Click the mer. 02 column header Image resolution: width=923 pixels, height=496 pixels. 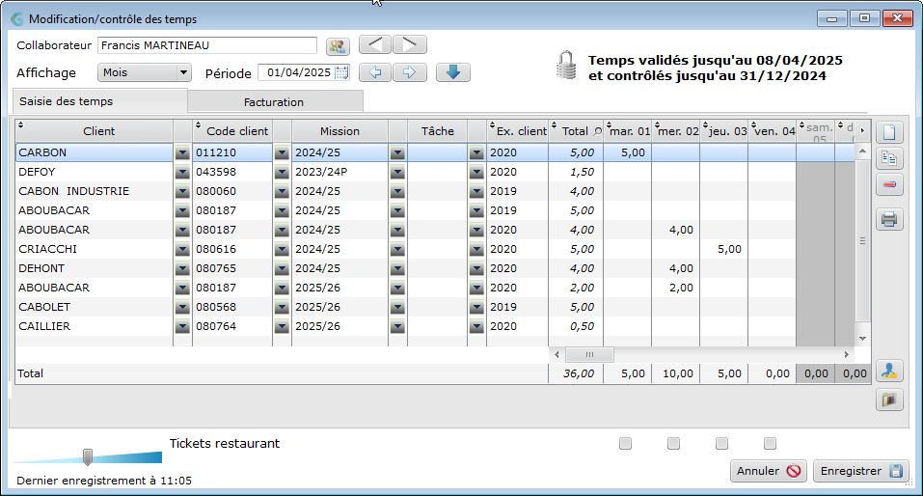[x=676, y=131]
